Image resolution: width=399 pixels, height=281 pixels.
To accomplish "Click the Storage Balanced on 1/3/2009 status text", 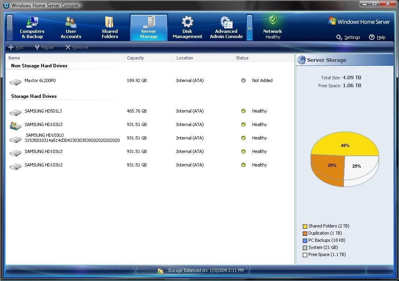I will click(x=205, y=270).
